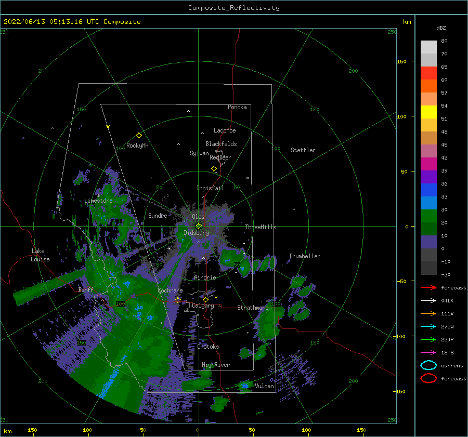Click the yellow diamond marker below Cochrane
This screenshot has height=437, width=468.
[x=178, y=300]
